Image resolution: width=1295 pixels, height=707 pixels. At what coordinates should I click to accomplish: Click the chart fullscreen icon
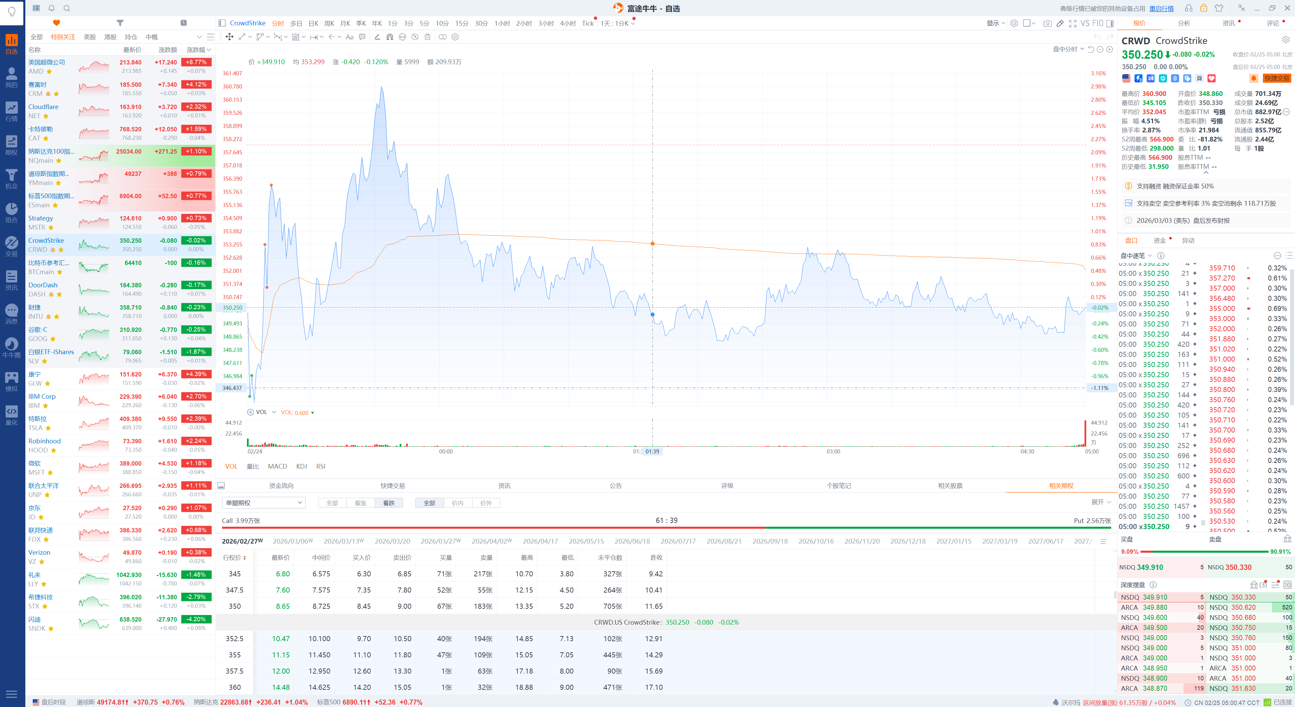pos(1072,23)
